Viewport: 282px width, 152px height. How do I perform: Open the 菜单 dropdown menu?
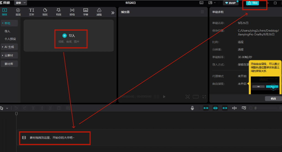(20, 3)
